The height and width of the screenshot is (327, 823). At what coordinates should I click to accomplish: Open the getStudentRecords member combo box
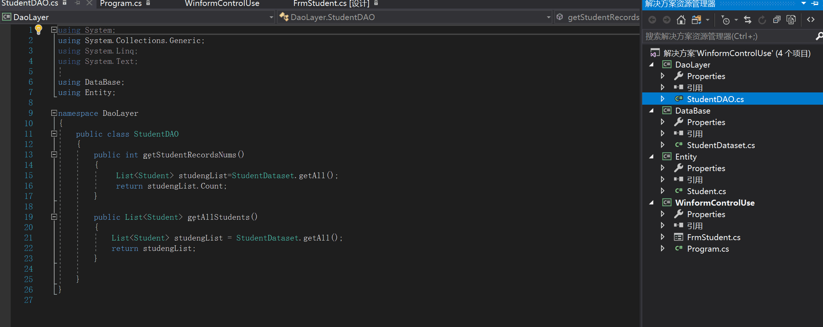[598, 17]
